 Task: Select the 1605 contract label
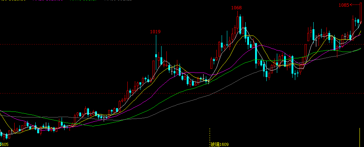click(x=4, y=145)
